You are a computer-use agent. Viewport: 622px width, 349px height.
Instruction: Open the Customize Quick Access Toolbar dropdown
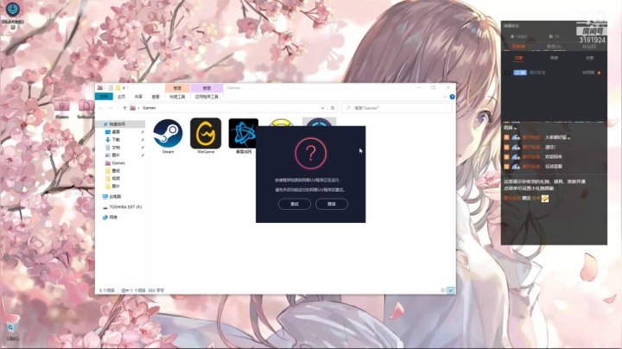click(124, 88)
